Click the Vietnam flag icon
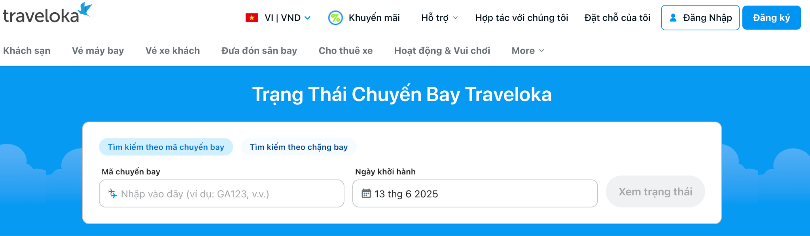810x236 pixels. point(252,18)
